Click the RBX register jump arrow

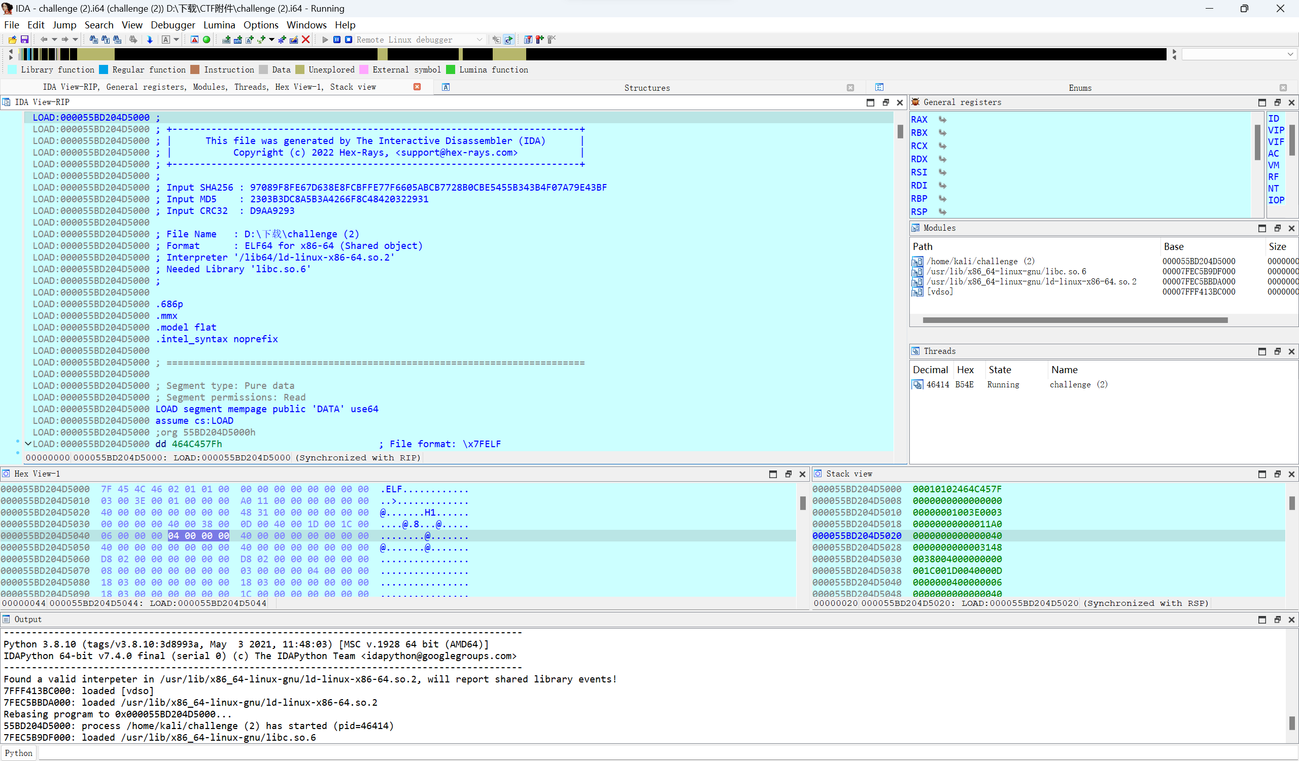click(x=942, y=132)
